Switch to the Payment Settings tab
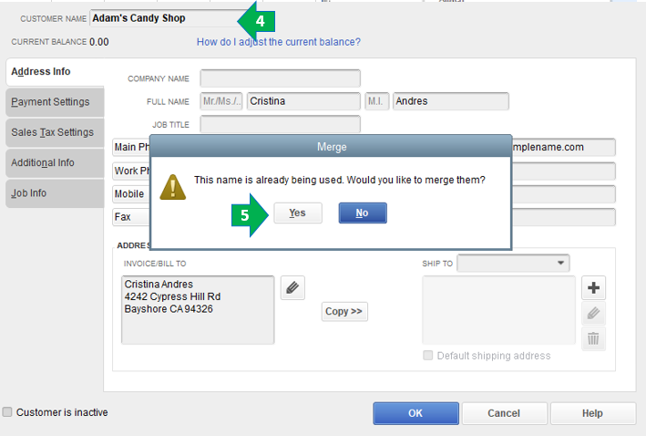The image size is (646, 436). [55, 102]
